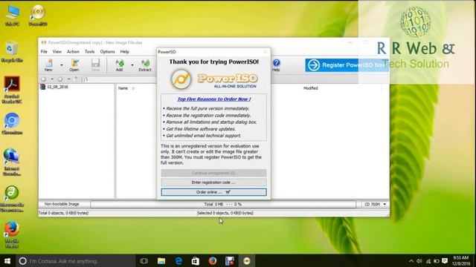Viewport: 476px width, 267px height.
Task: Click the Register PowerISO Now banner
Action: [x=347, y=65]
